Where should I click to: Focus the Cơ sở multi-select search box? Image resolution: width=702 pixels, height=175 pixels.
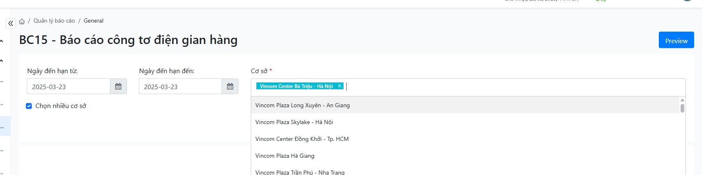pos(494,87)
